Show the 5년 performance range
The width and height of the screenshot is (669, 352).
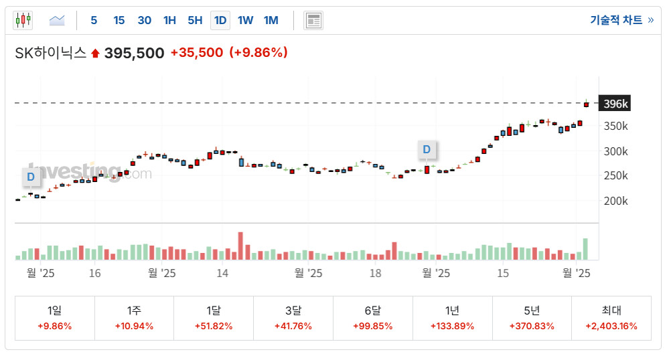(x=532, y=318)
